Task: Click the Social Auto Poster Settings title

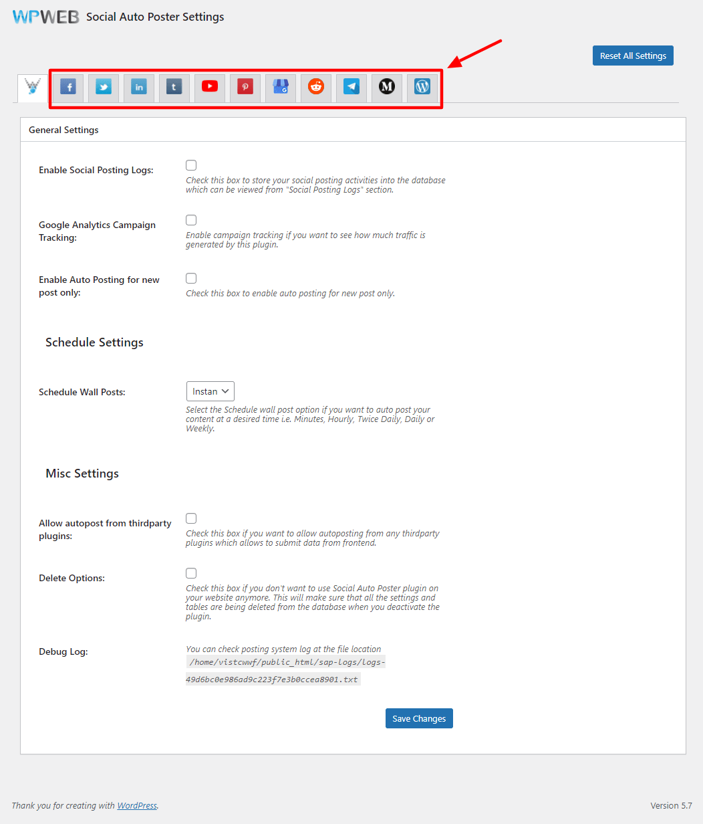Action: 155,17
